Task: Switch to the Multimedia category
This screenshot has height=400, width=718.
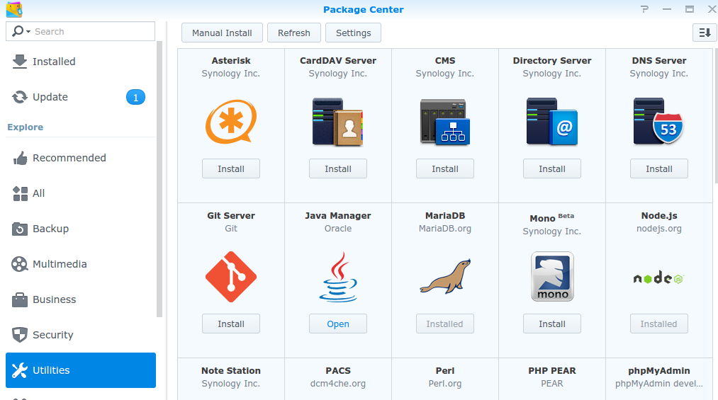Action: click(81, 264)
